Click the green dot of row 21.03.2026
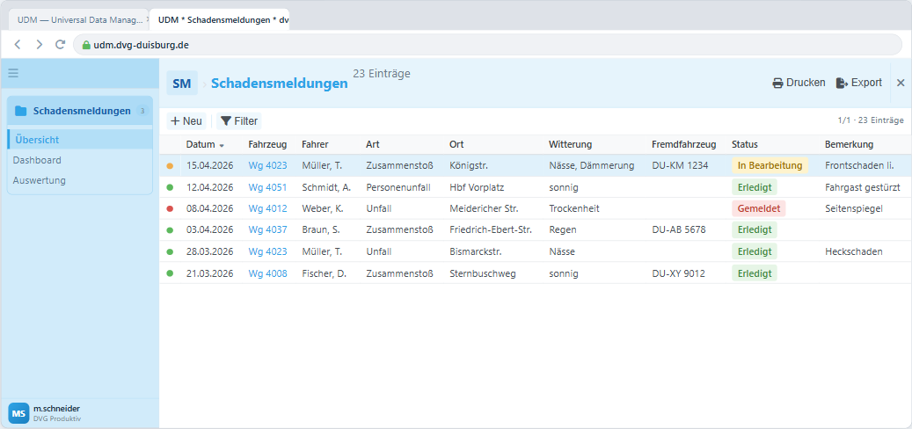The height and width of the screenshot is (429, 912). pyautogui.click(x=170, y=273)
